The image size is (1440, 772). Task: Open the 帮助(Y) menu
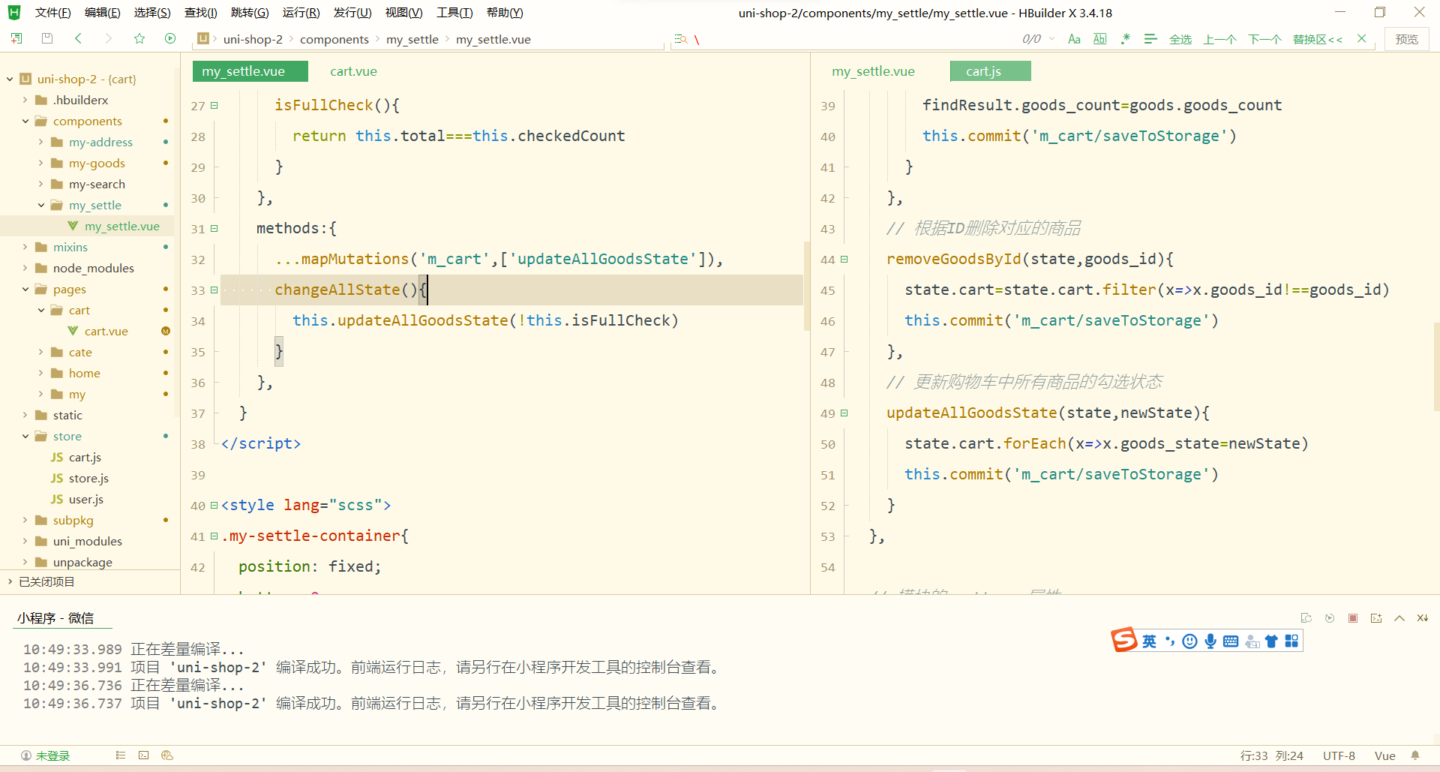click(505, 13)
